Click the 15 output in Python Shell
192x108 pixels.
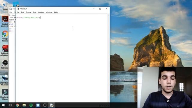pyautogui.click(x=10, y=29)
